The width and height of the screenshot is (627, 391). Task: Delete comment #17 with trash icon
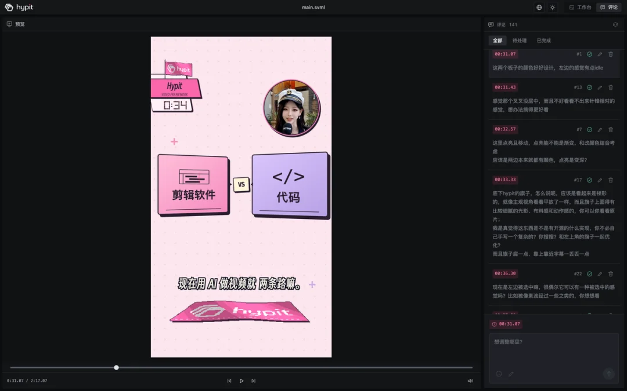point(611,180)
